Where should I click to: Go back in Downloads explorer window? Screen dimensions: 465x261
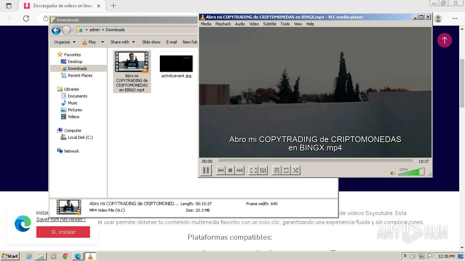point(56,30)
